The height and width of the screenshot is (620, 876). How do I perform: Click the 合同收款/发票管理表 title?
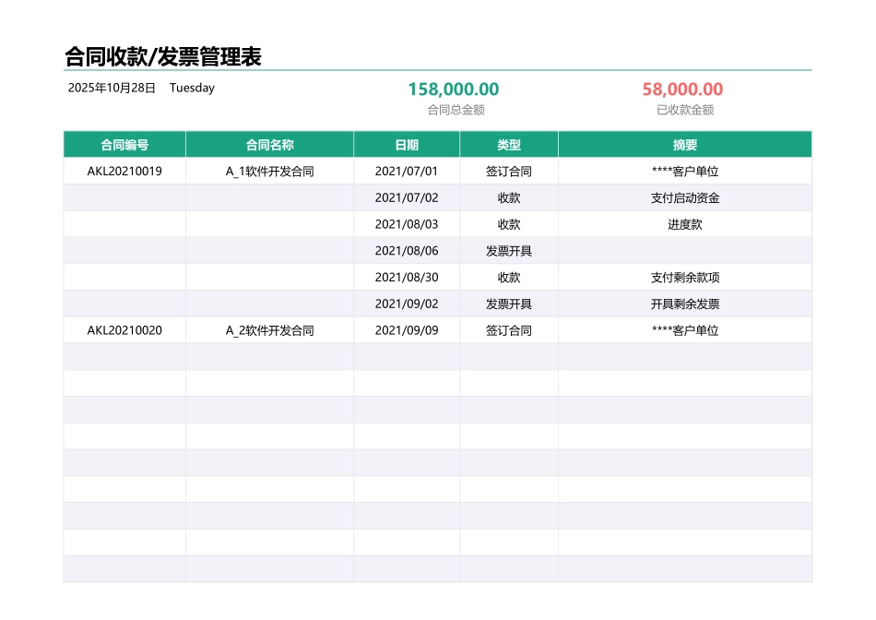[x=162, y=54]
